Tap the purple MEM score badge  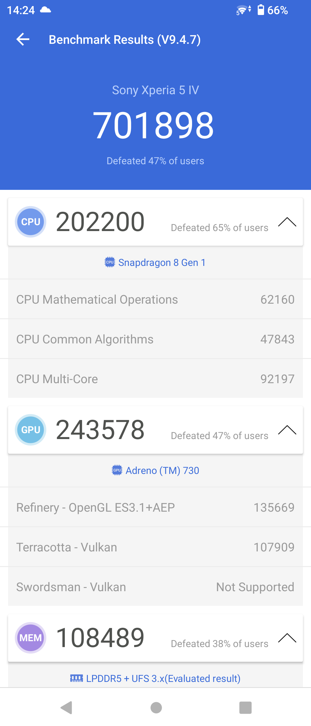click(x=31, y=638)
